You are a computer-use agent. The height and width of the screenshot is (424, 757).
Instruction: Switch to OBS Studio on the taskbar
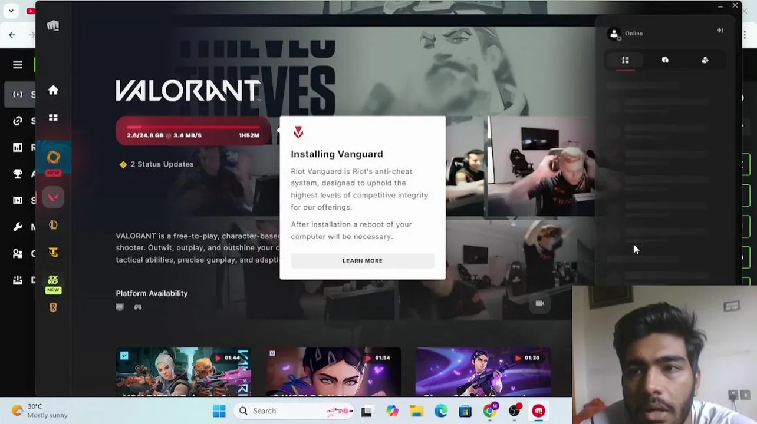[x=515, y=410]
